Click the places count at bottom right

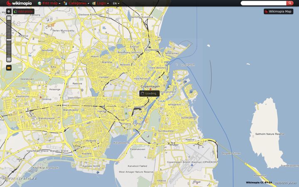[285, 182]
